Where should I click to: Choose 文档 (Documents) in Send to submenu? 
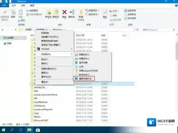(x=92, y=66)
